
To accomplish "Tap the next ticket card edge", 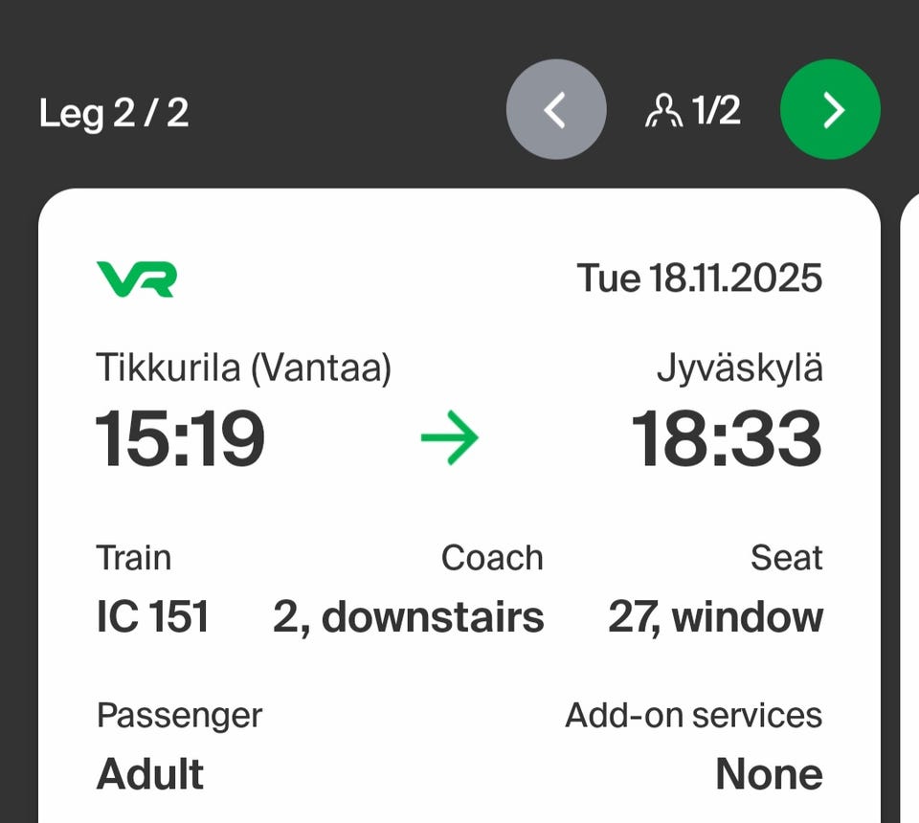I will point(909,507).
